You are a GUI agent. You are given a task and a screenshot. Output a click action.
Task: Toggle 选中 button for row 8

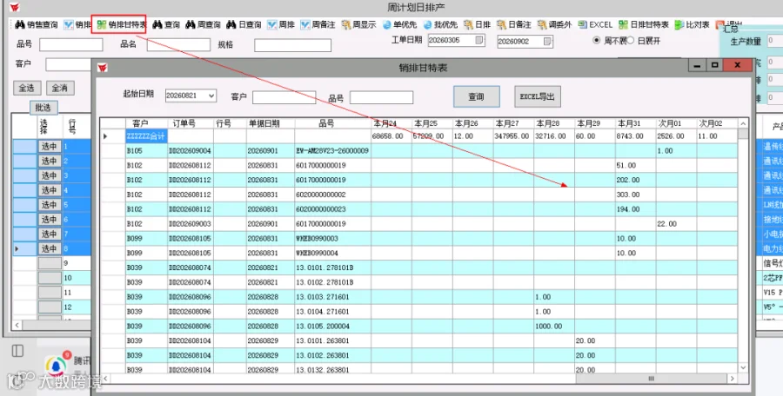50,248
